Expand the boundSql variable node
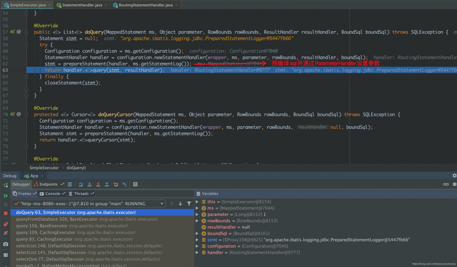This screenshot has width=457, height=267. (x=197, y=233)
